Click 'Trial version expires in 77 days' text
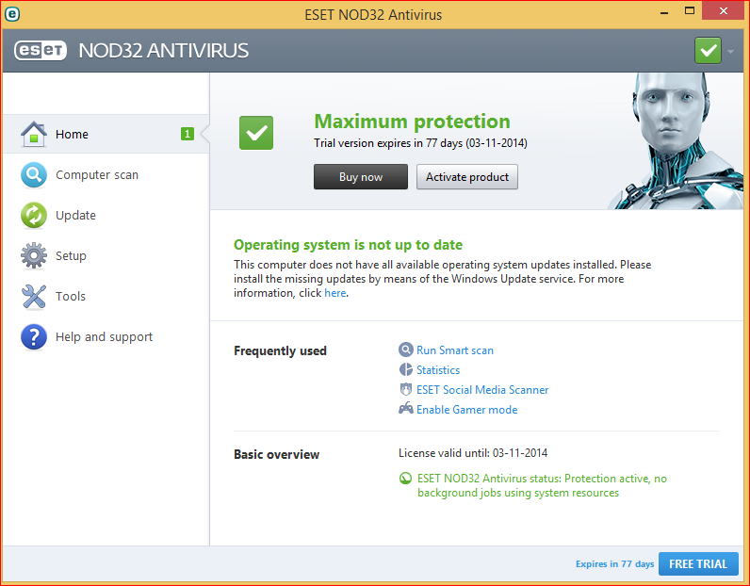The width and height of the screenshot is (750, 586). pos(420,143)
